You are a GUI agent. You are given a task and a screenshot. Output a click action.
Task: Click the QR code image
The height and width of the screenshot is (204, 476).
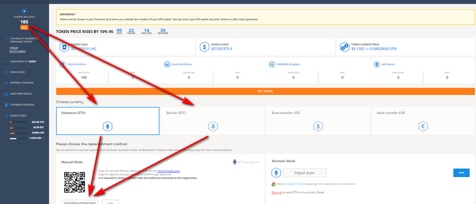tap(74, 182)
